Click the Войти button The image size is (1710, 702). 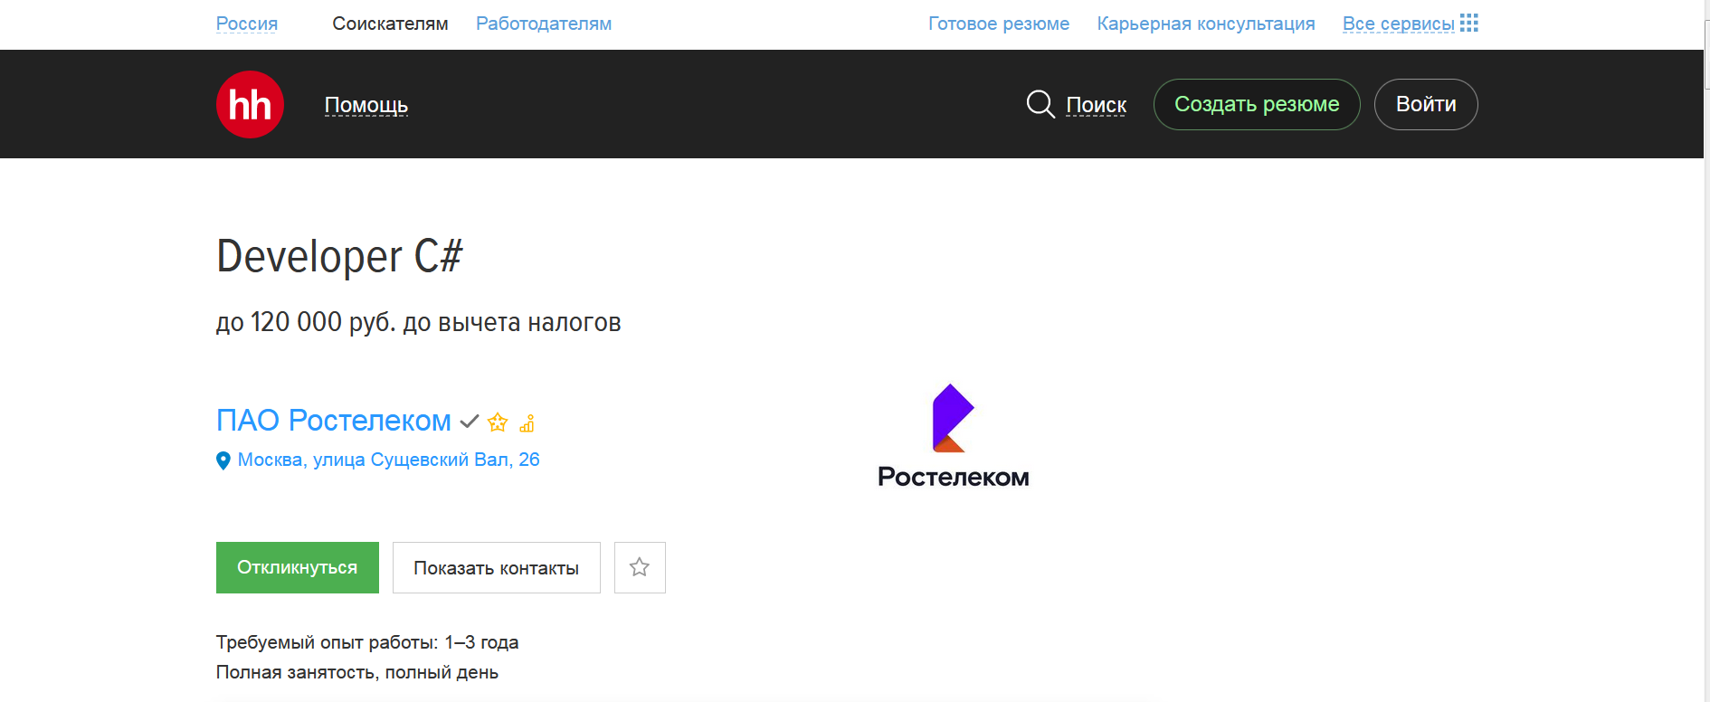pyautogui.click(x=1426, y=104)
